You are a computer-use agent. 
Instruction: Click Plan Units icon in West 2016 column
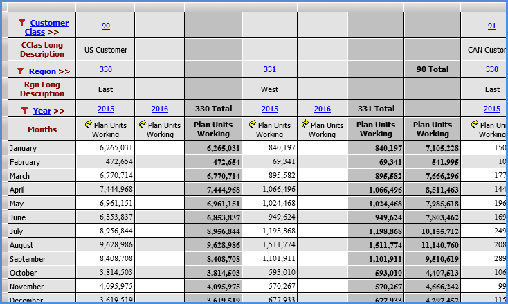[307, 125]
